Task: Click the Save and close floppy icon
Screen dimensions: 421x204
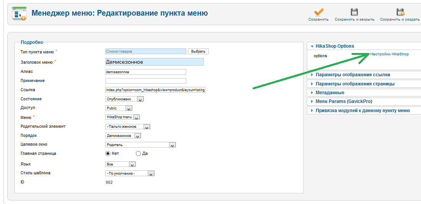Action: pos(355,12)
